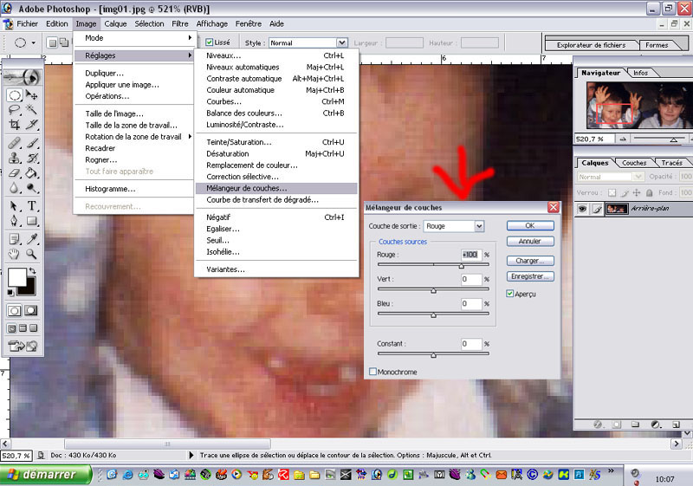Select the Move tool
The height and width of the screenshot is (486, 693).
pyautogui.click(x=31, y=95)
